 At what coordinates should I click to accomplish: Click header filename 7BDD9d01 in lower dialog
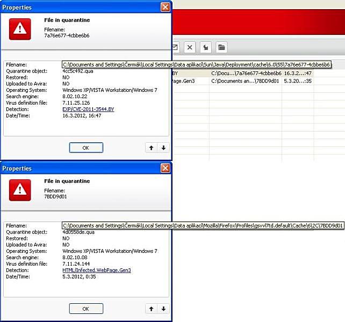(55, 197)
